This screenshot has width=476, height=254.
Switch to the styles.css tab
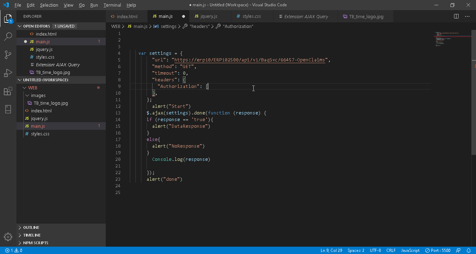click(252, 16)
